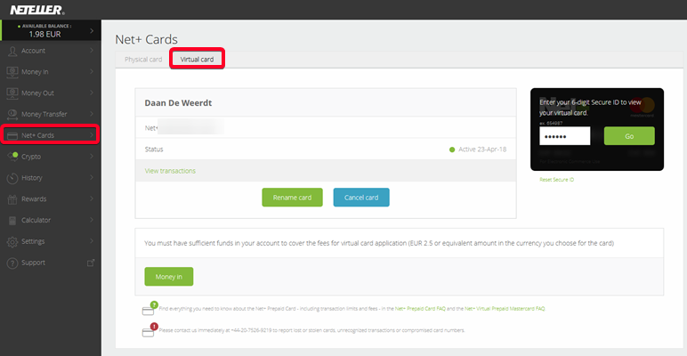This screenshot has height=356, width=687.
Task: Click the Reset Secure ID link
Action: click(556, 180)
